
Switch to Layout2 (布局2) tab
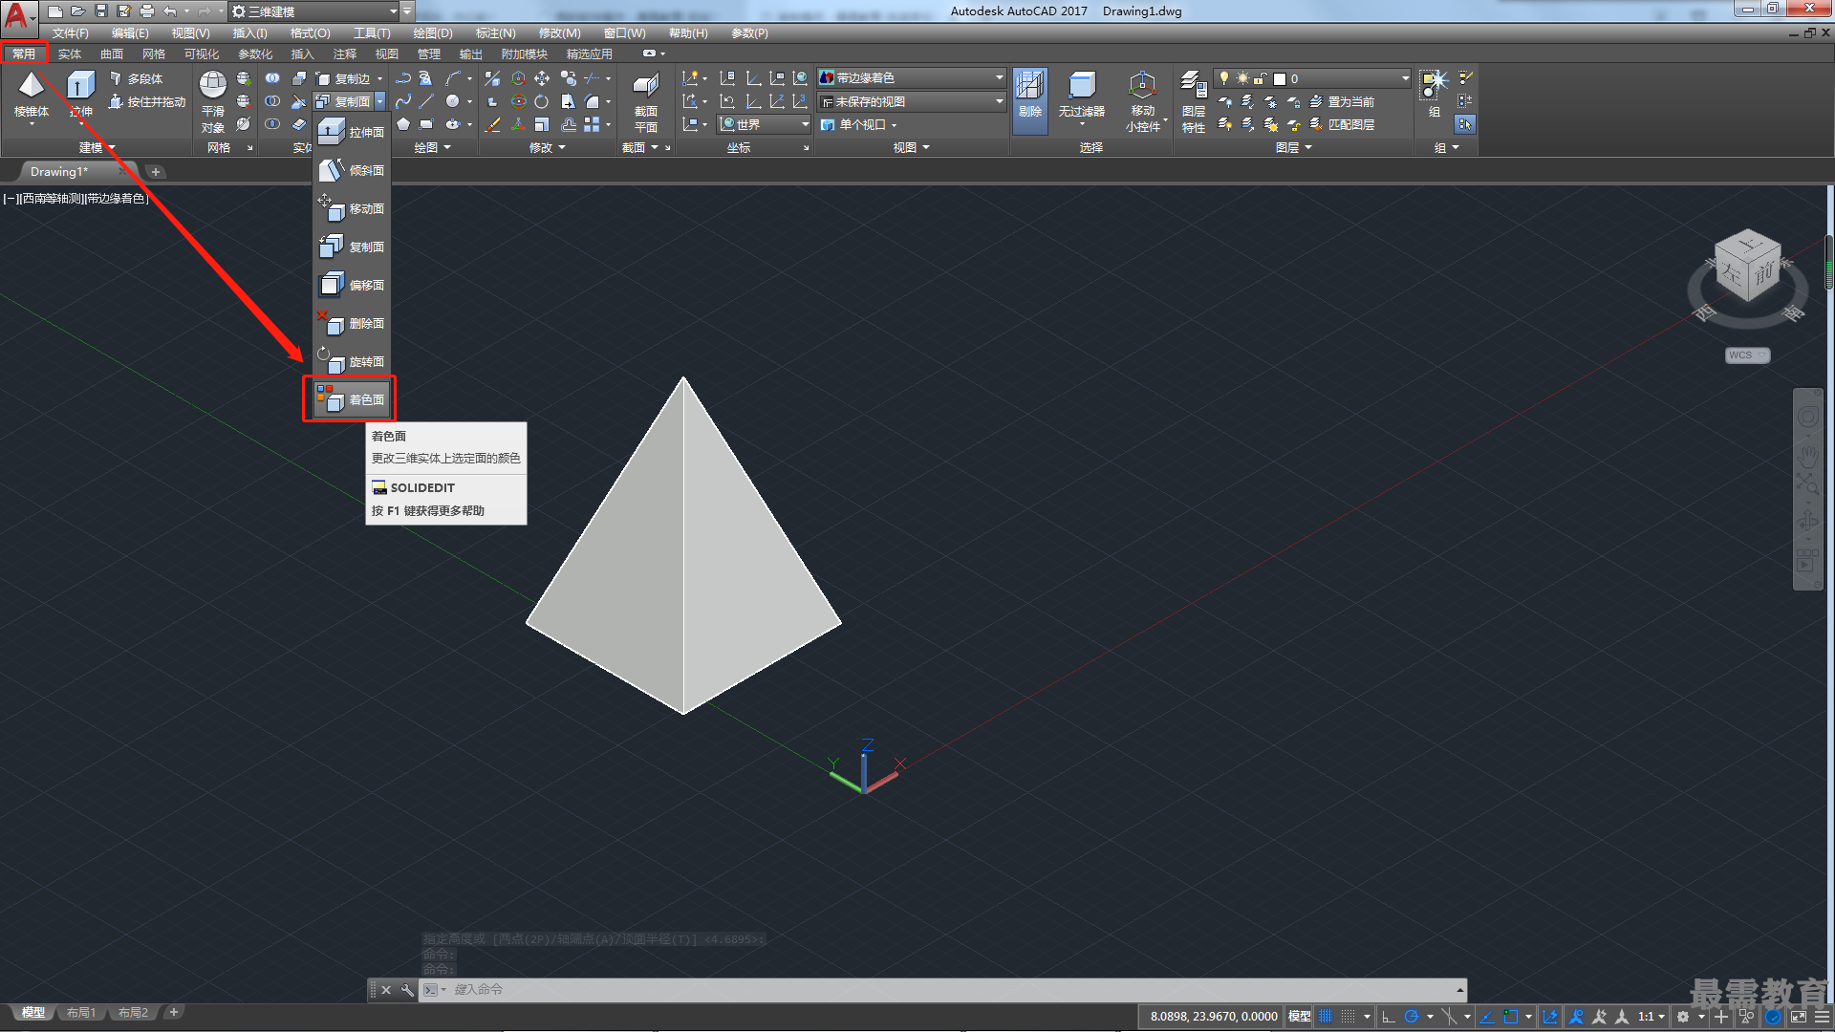(x=133, y=1013)
